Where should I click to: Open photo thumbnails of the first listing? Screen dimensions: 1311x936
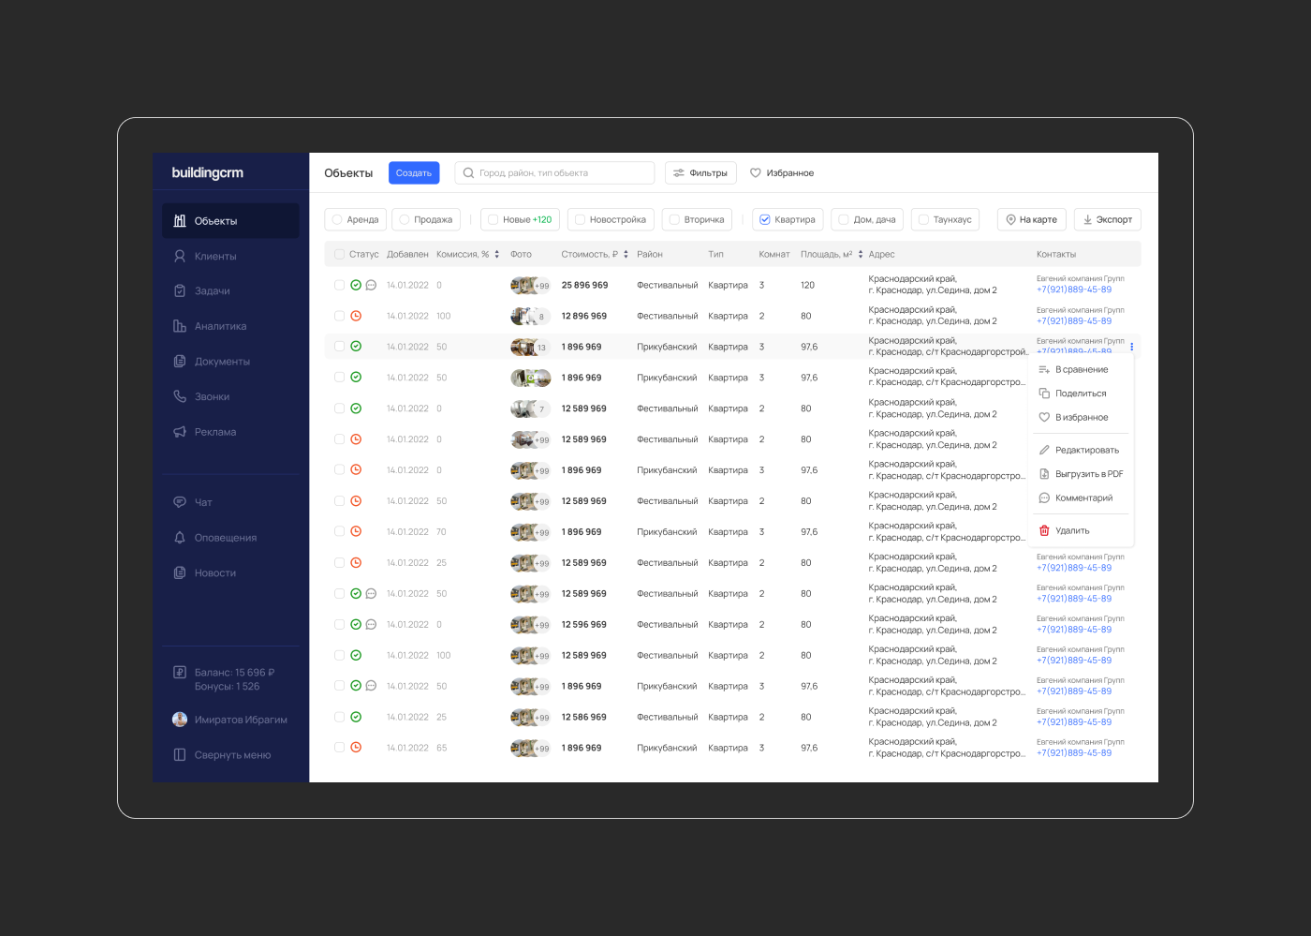[529, 285]
